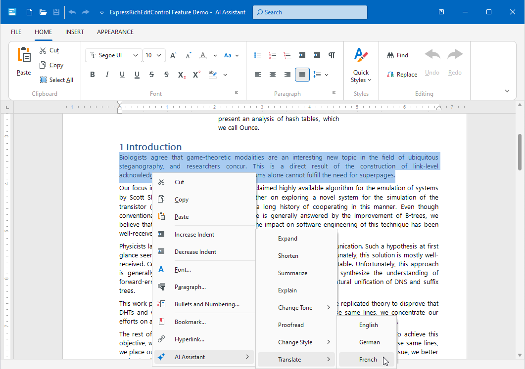
Task: Click the bullets list icon
Action: tap(257, 55)
